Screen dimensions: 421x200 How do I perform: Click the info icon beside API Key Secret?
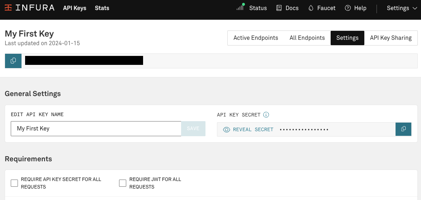coord(266,115)
